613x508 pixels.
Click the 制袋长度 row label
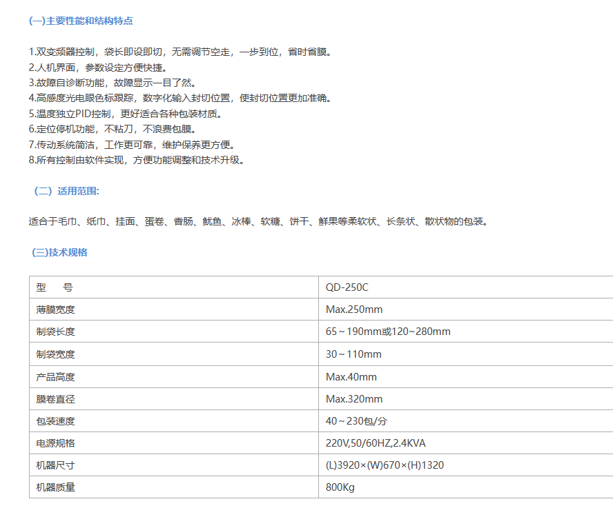[56, 332]
